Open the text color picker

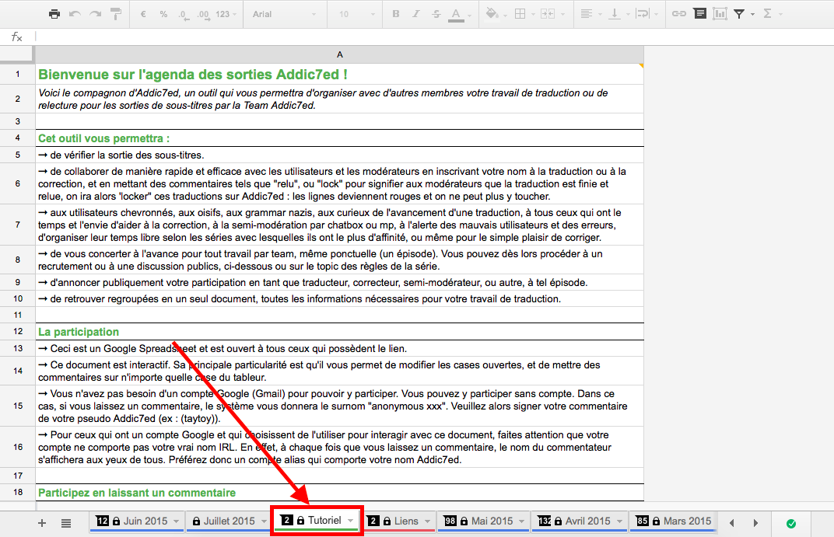(x=456, y=14)
